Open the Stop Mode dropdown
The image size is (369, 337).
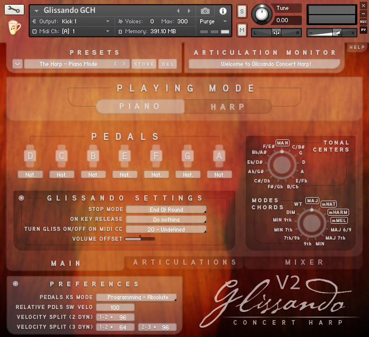pos(166,209)
